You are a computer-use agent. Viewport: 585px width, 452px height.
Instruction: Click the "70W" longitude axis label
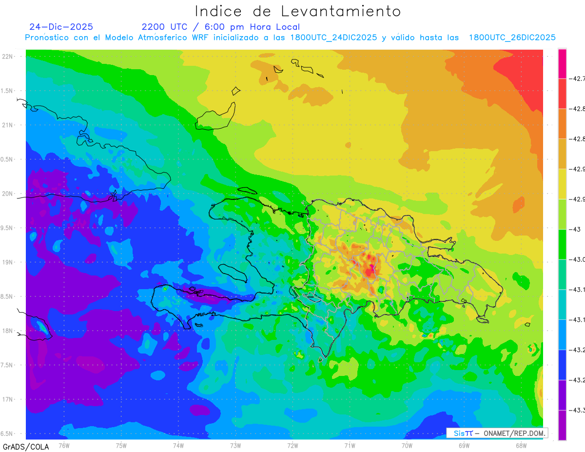click(x=407, y=445)
